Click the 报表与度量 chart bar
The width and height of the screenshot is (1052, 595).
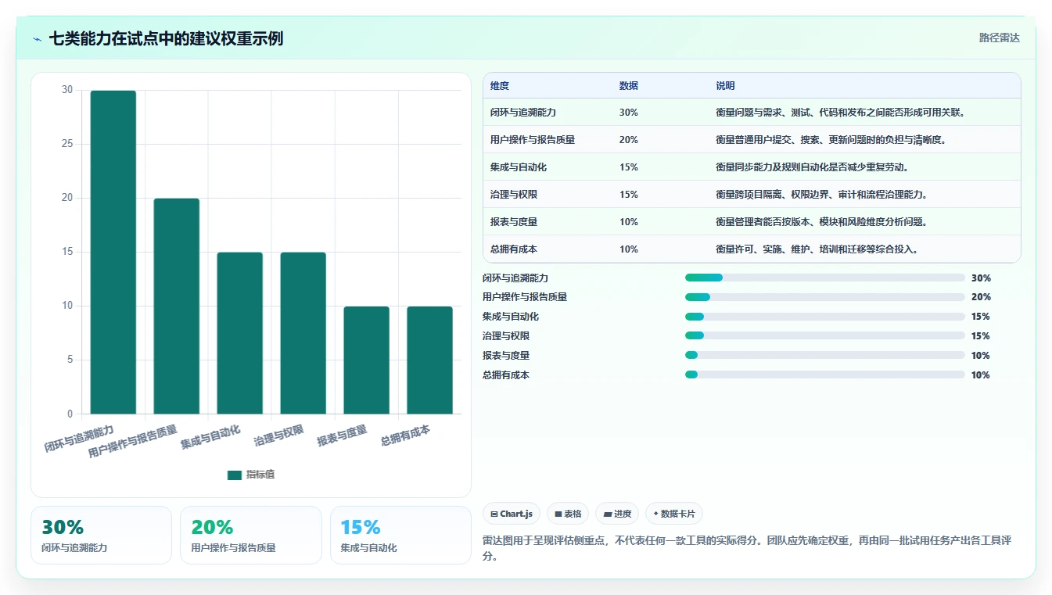pyautogui.click(x=367, y=360)
